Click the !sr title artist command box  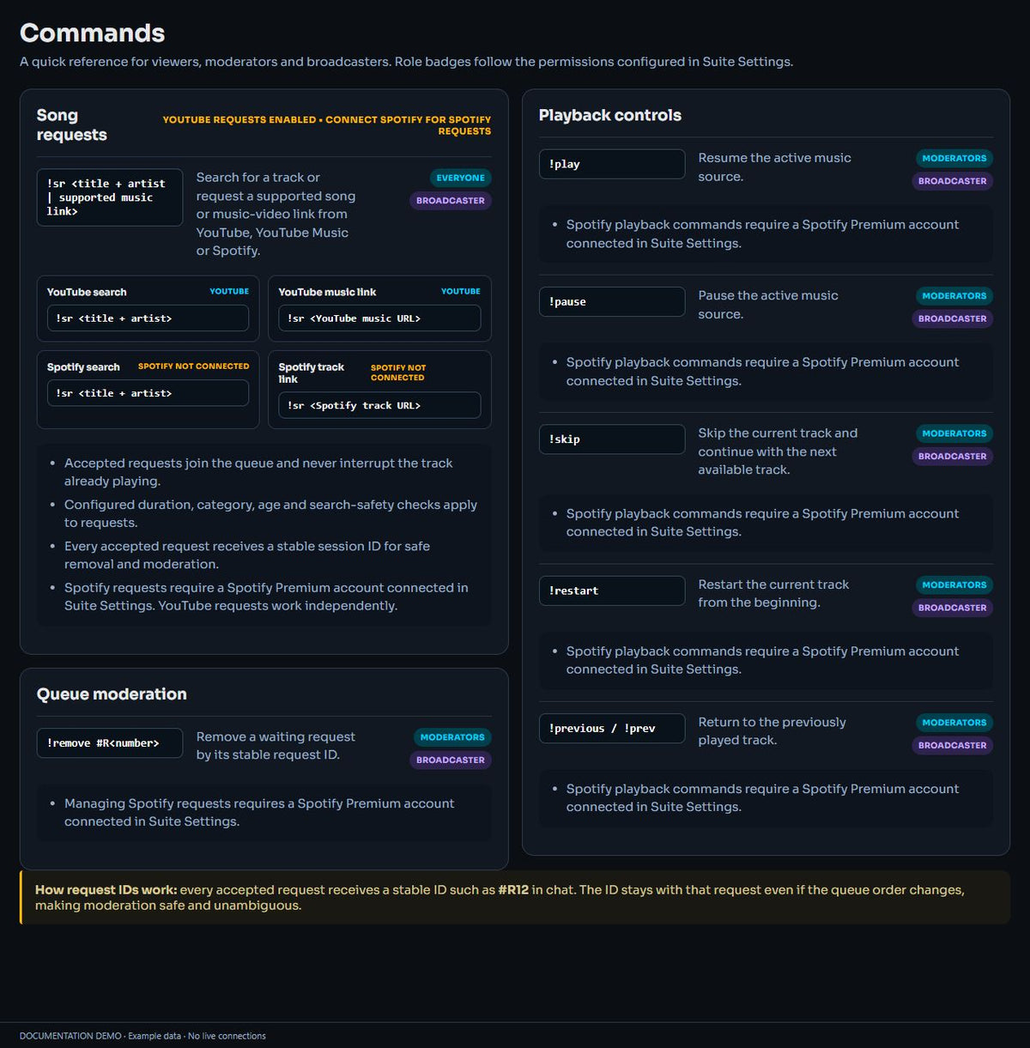109,197
